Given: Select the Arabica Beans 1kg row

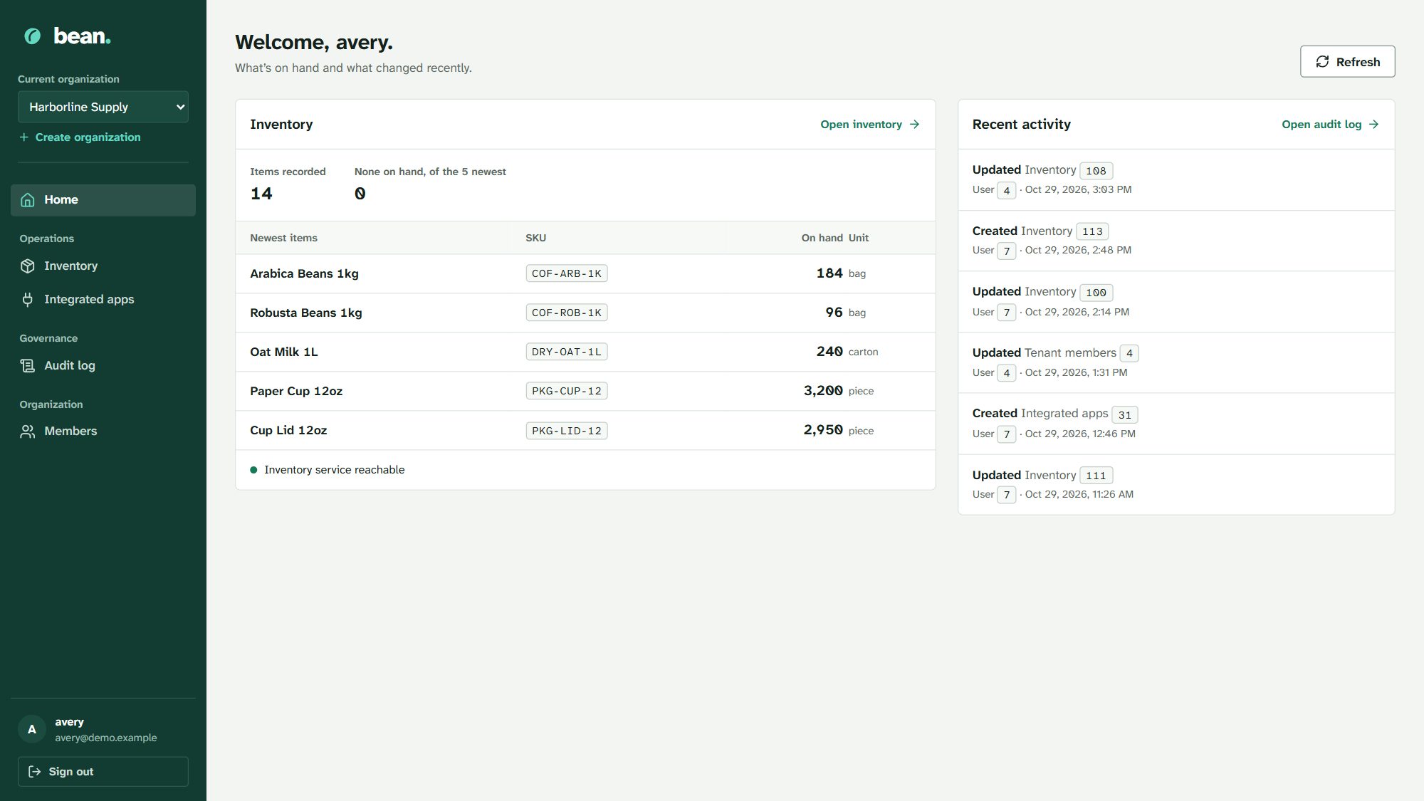Looking at the screenshot, I should point(585,274).
